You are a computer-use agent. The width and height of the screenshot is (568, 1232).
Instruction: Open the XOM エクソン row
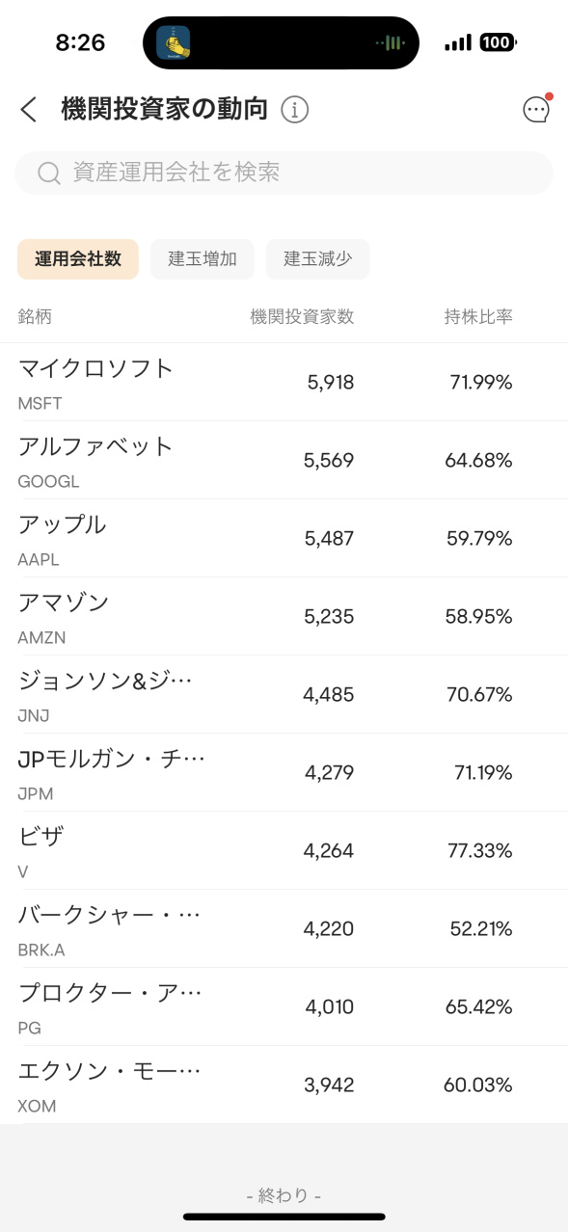coord(284,1085)
